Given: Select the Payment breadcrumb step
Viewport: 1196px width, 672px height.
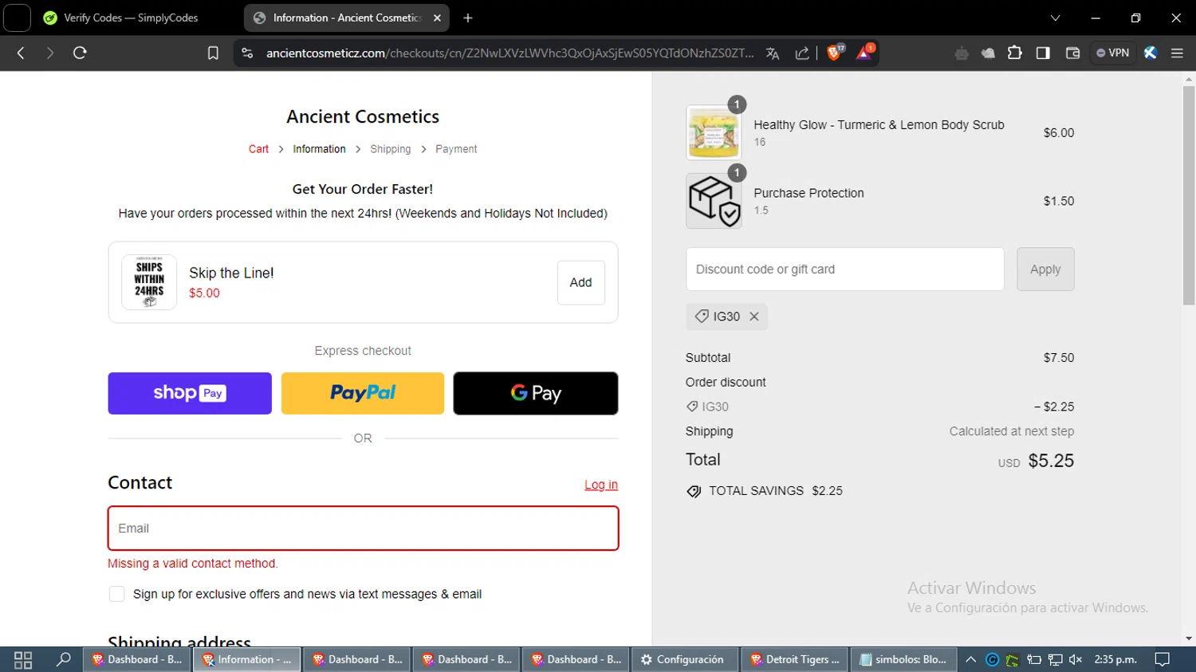Looking at the screenshot, I should click(456, 149).
